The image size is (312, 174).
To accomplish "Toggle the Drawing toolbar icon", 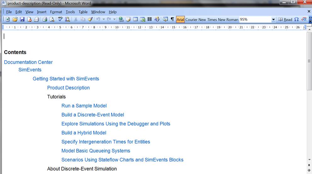I will click(x=157, y=19).
